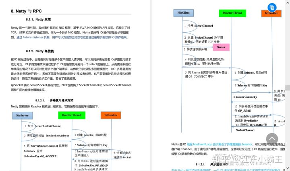This screenshot has width=290, height=171.
Task: Click the vertical scrollbar thumb
Action: click(288, 88)
